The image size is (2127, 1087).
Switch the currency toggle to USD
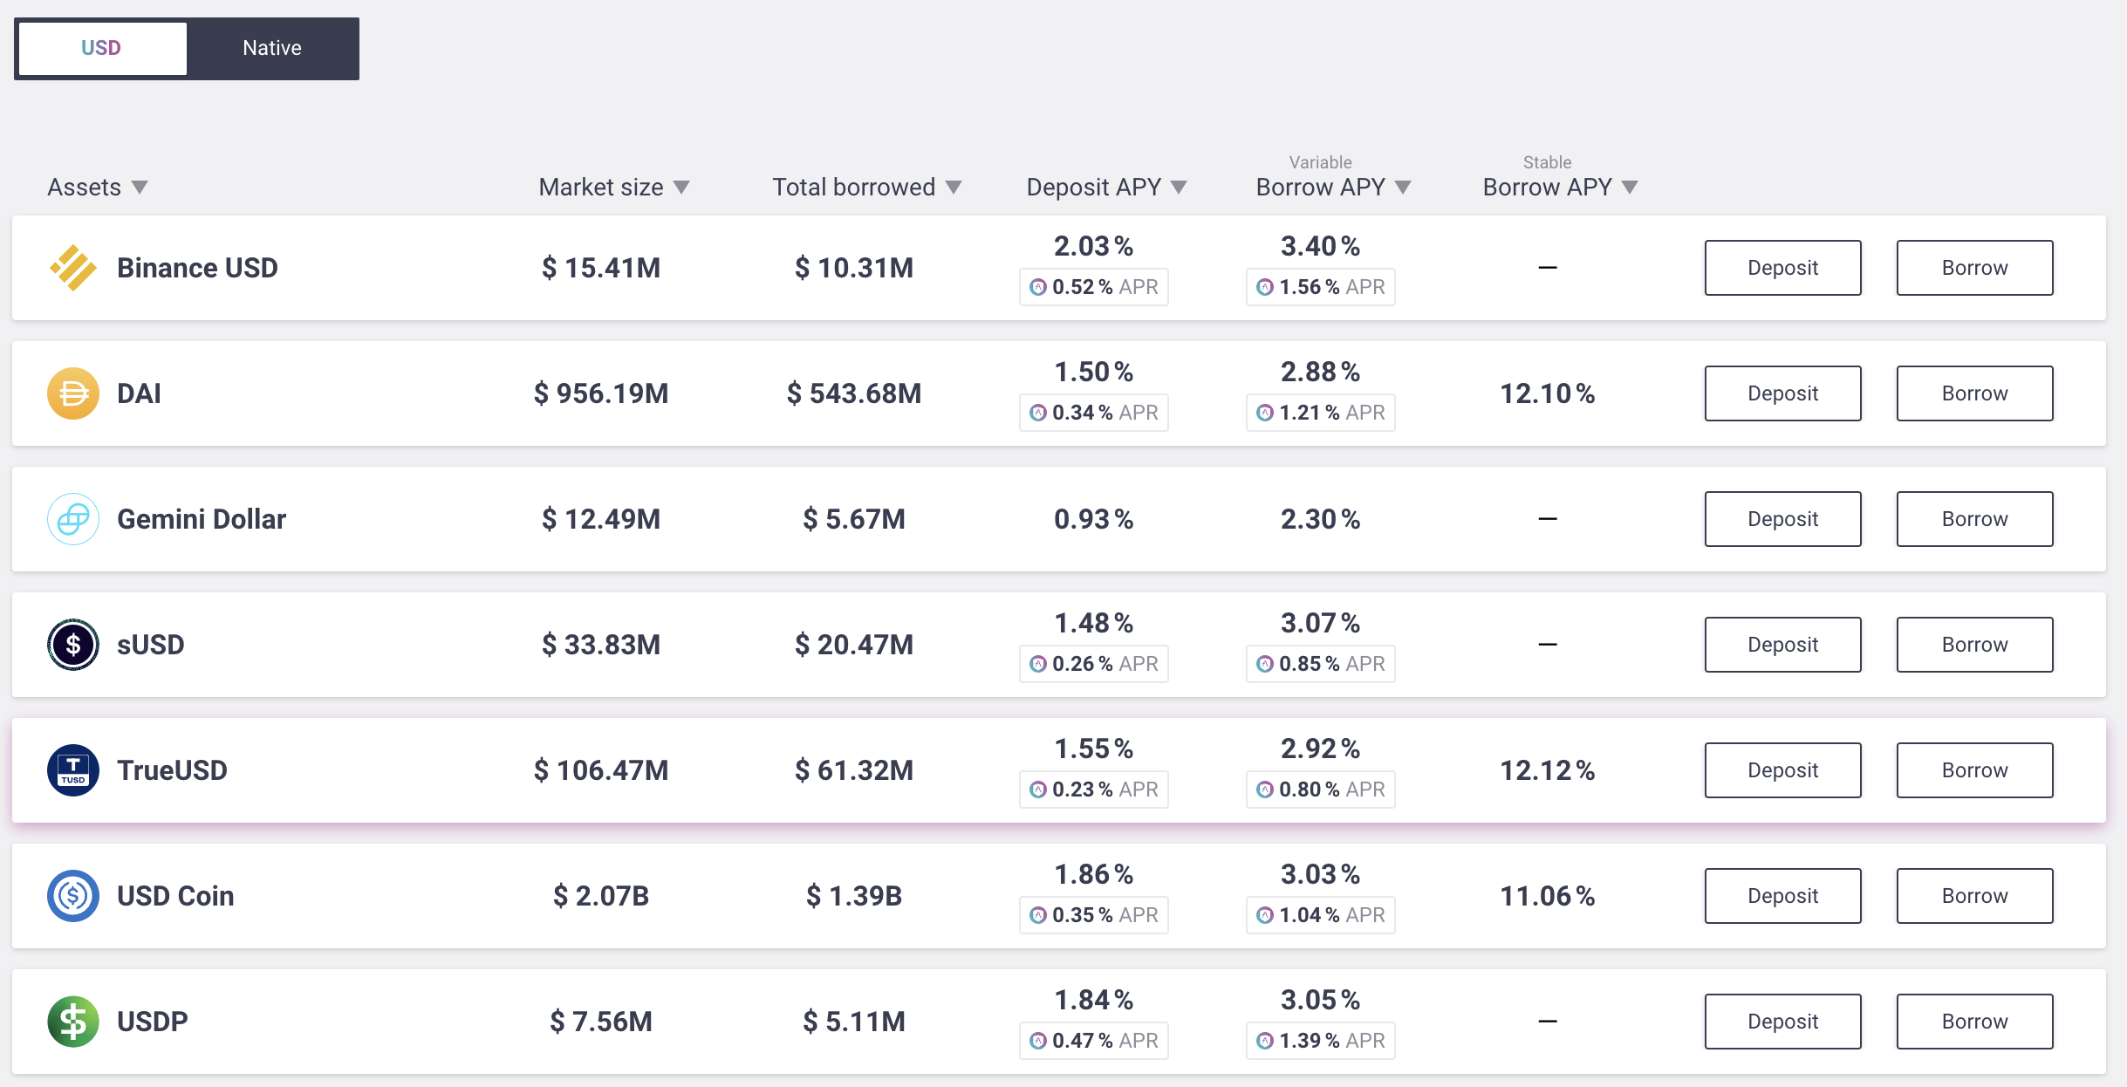(102, 48)
